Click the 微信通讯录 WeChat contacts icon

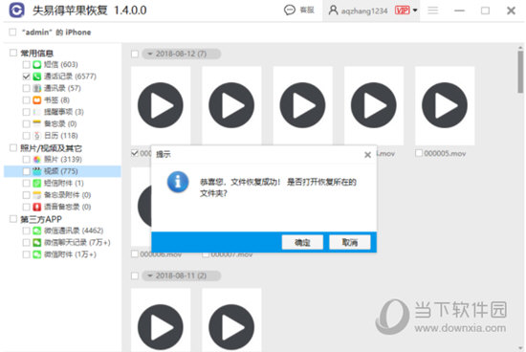pyautogui.click(x=37, y=231)
